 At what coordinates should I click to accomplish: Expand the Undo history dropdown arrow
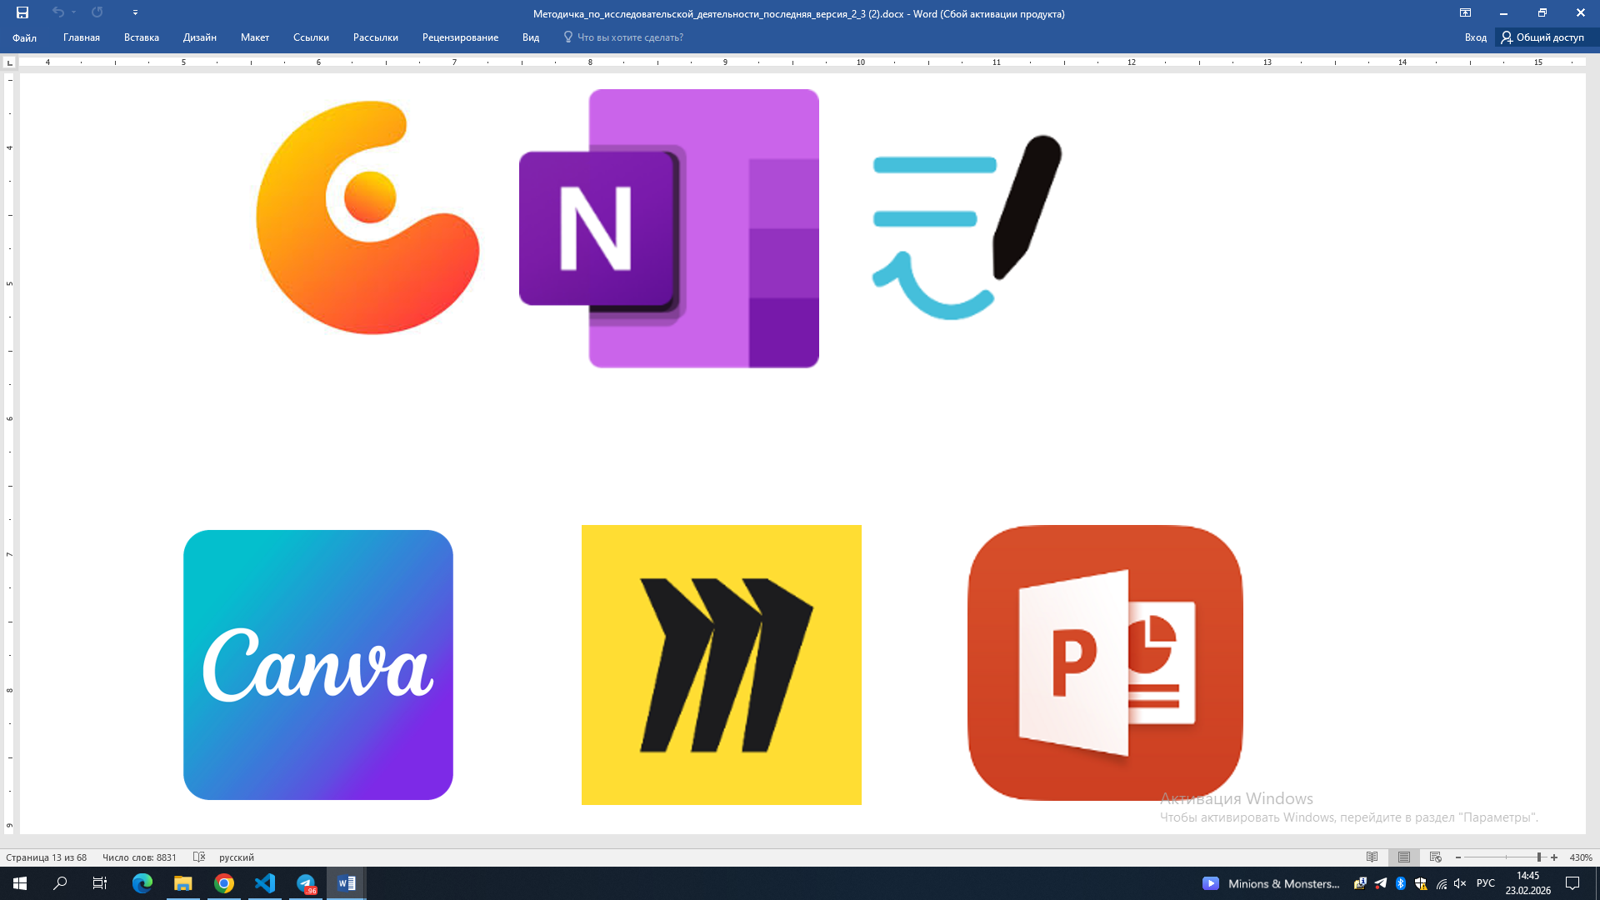(x=74, y=12)
